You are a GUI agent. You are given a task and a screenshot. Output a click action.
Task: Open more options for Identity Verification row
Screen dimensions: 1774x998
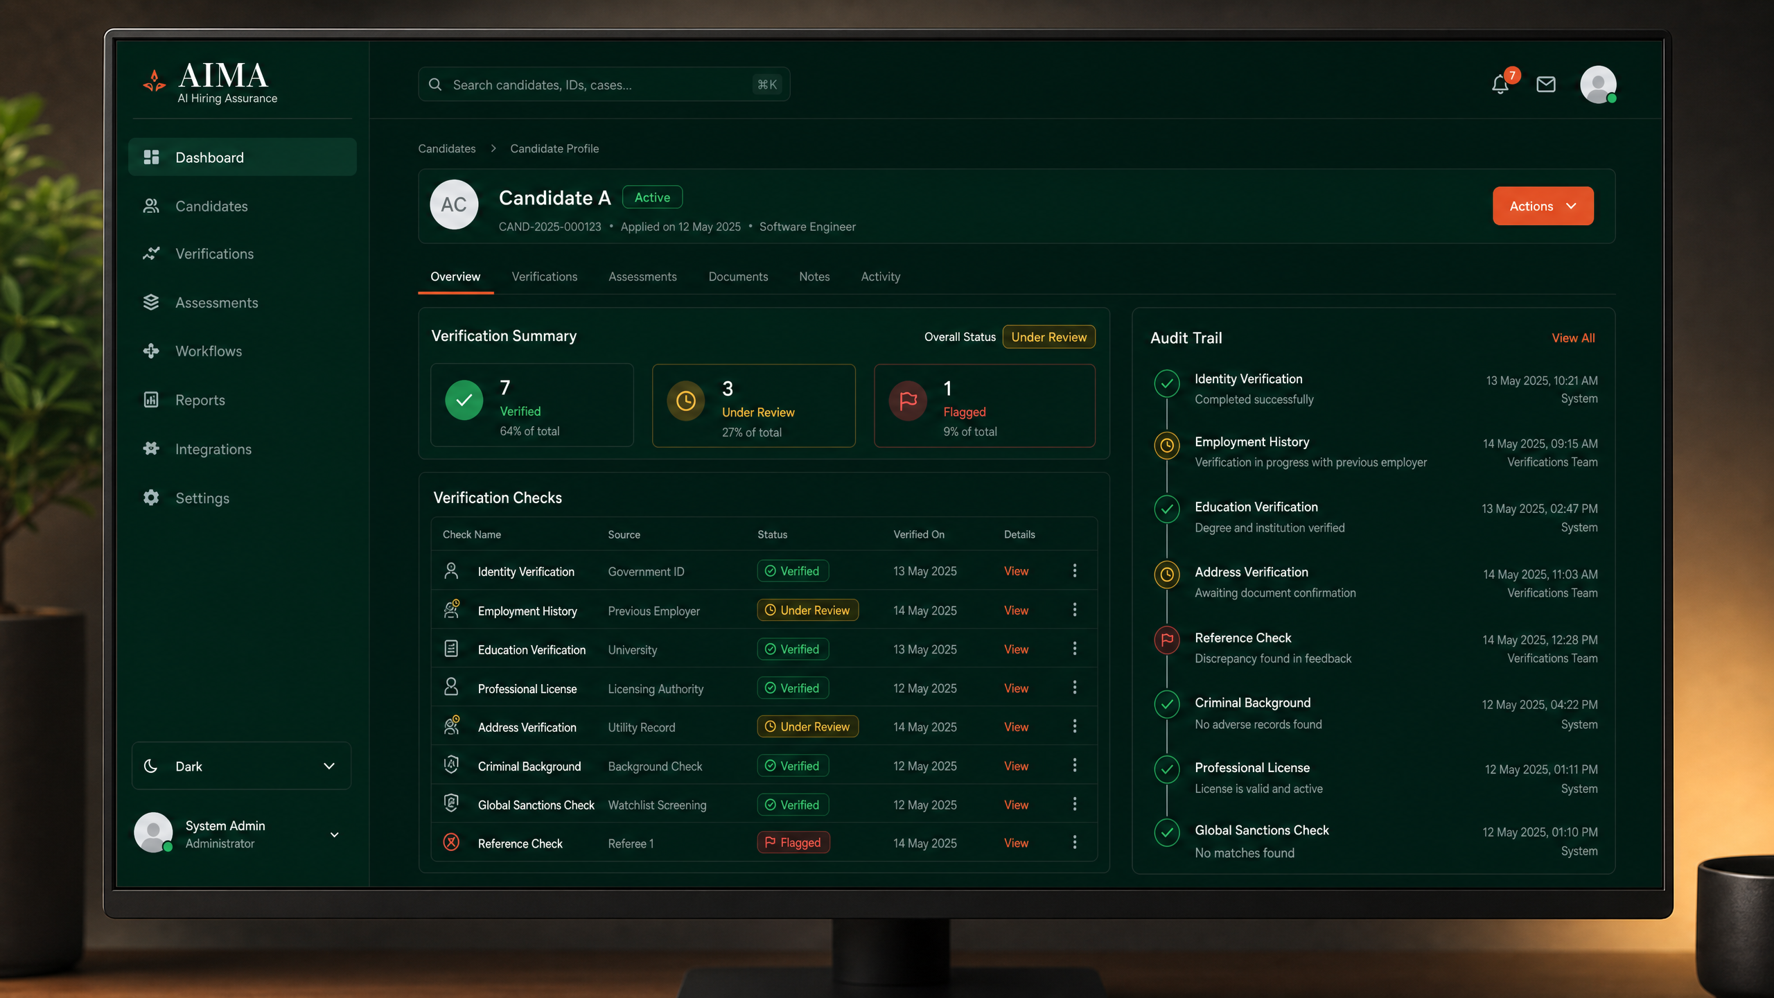[1075, 570]
